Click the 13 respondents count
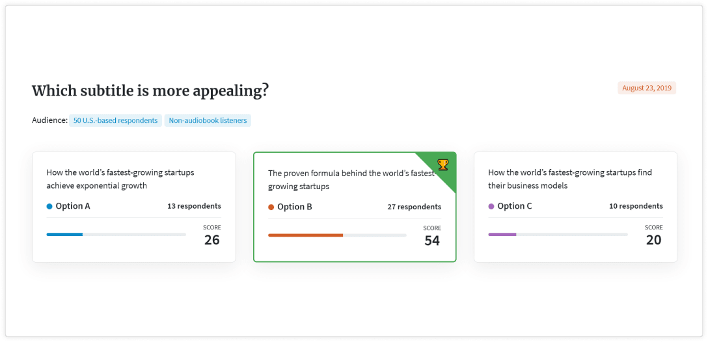The height and width of the screenshot is (342, 708). click(x=194, y=206)
